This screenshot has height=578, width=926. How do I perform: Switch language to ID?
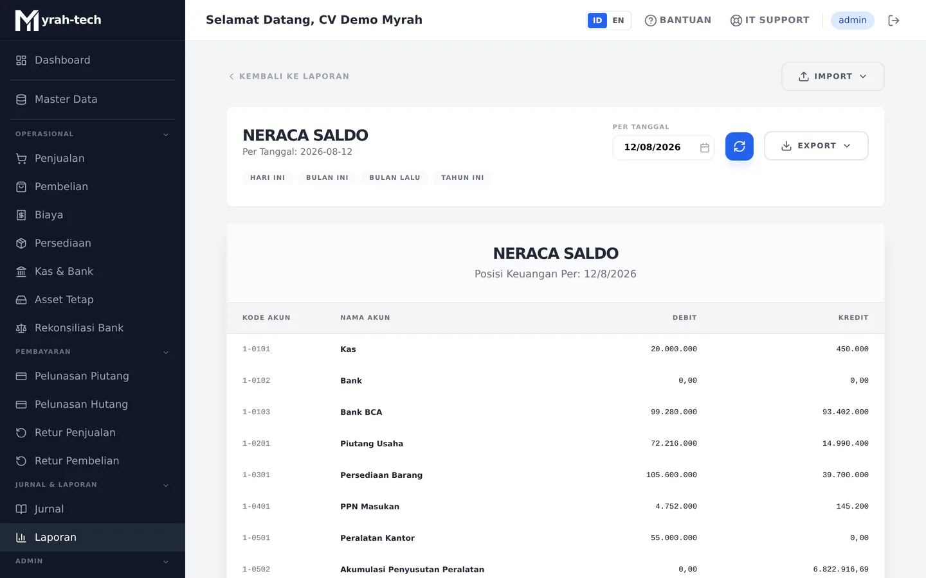(597, 21)
